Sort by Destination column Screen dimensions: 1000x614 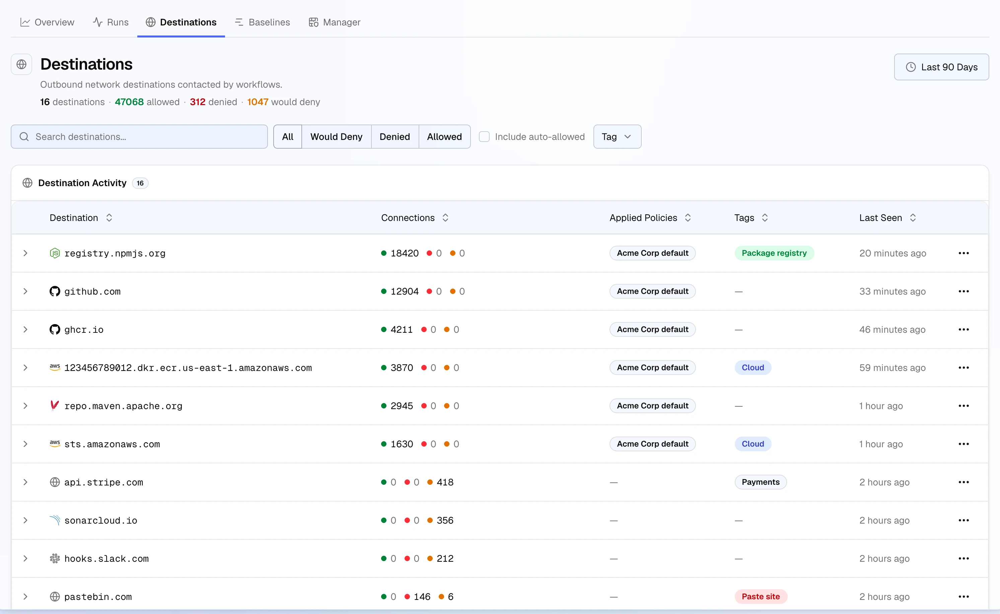[81, 218]
